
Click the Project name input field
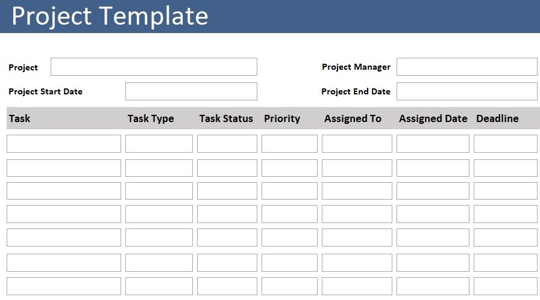point(154,67)
